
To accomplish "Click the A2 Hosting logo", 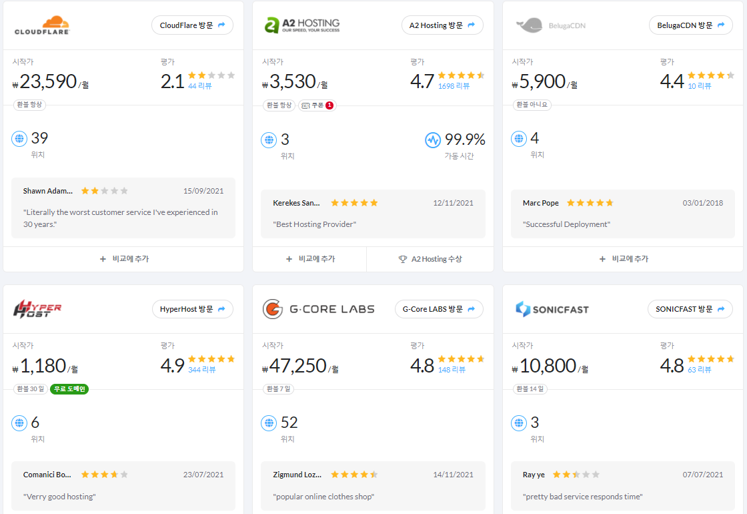I will tap(302, 25).
